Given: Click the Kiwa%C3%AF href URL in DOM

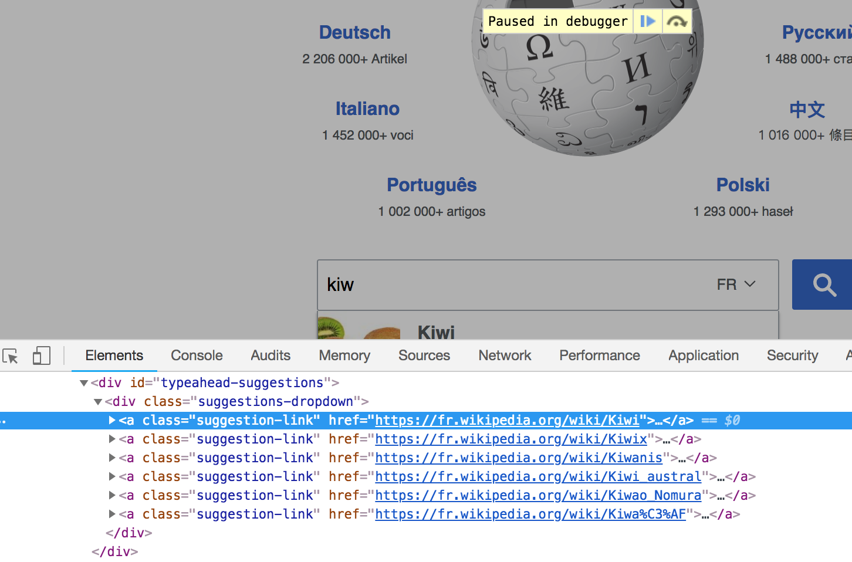Looking at the screenshot, I should click(530, 514).
